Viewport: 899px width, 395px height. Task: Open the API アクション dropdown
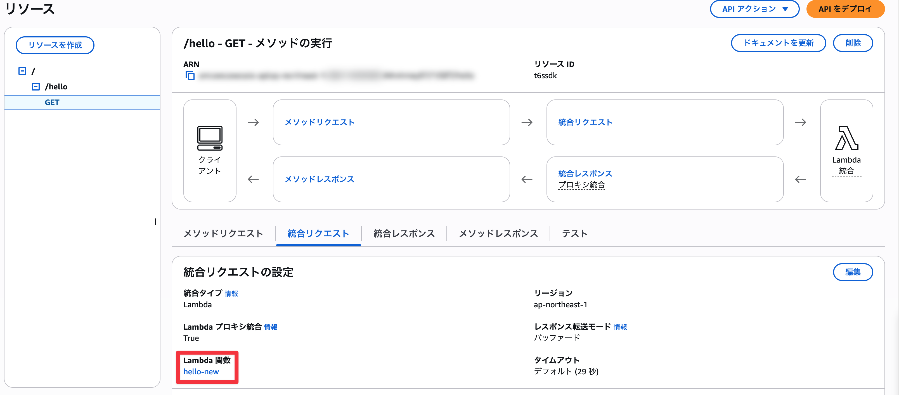click(x=754, y=9)
